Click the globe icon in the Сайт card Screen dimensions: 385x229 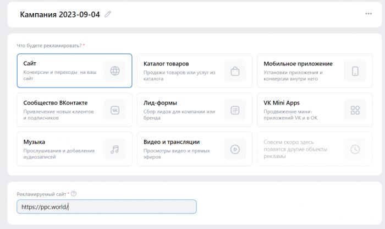[x=114, y=71]
